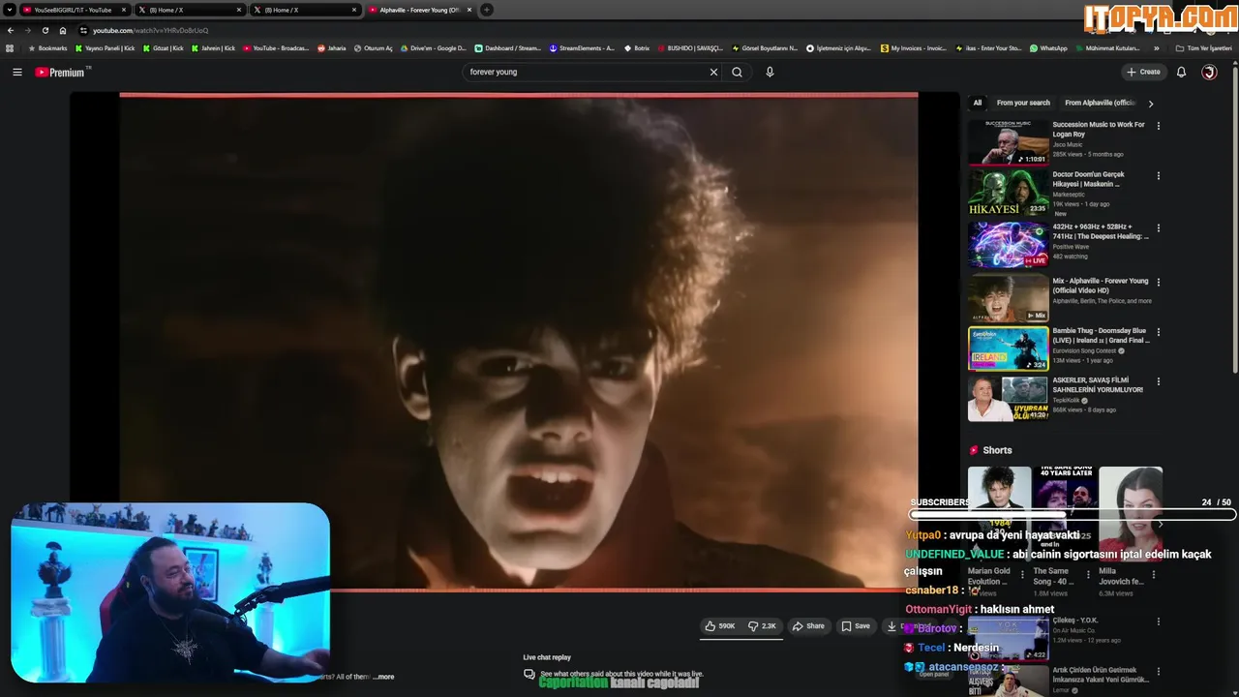Open site info icon in address bar

tap(83, 30)
